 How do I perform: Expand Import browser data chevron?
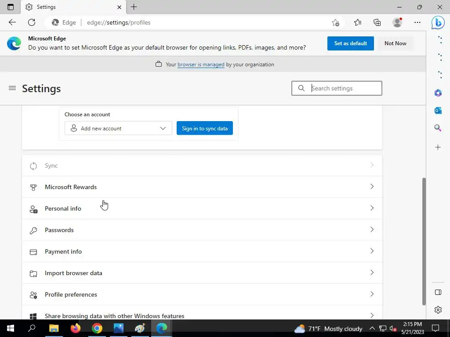click(x=372, y=272)
